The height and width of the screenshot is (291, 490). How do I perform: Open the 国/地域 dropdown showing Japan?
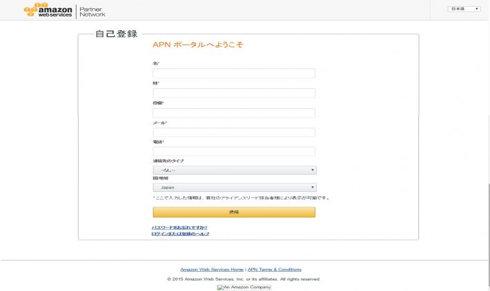234,187
